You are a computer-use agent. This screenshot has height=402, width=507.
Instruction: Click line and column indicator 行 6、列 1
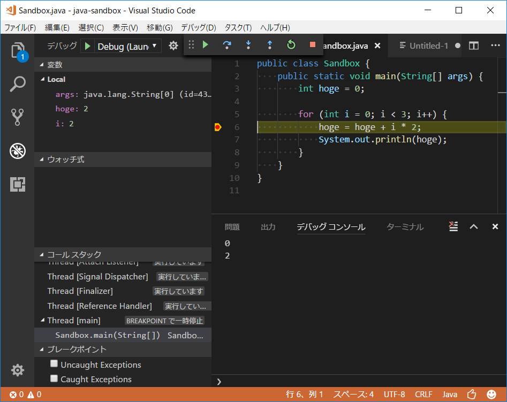click(304, 394)
